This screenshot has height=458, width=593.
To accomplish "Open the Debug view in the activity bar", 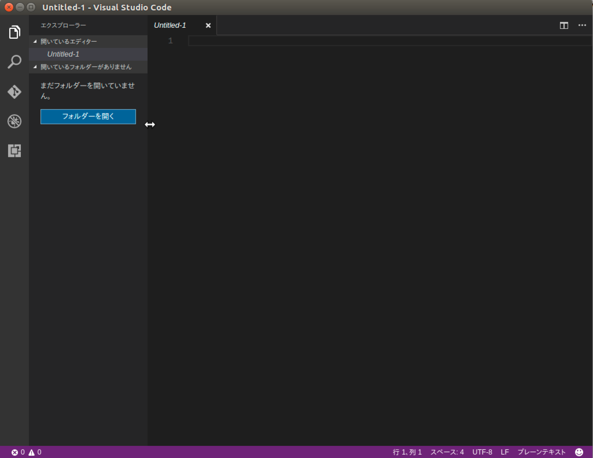I will pyautogui.click(x=14, y=121).
